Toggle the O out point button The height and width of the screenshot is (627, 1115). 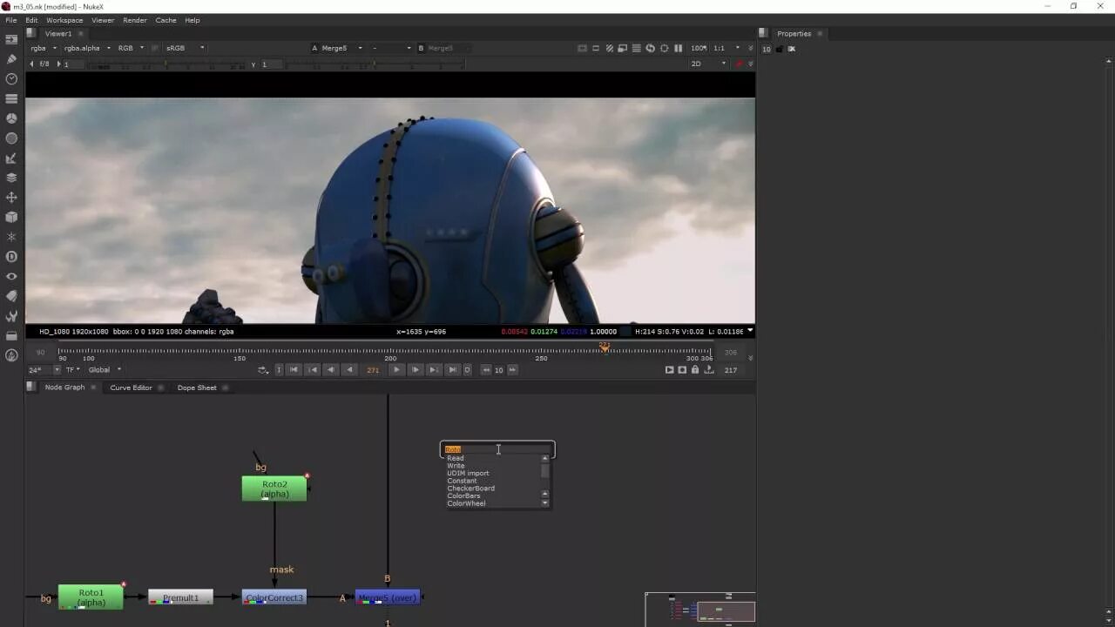[467, 370]
